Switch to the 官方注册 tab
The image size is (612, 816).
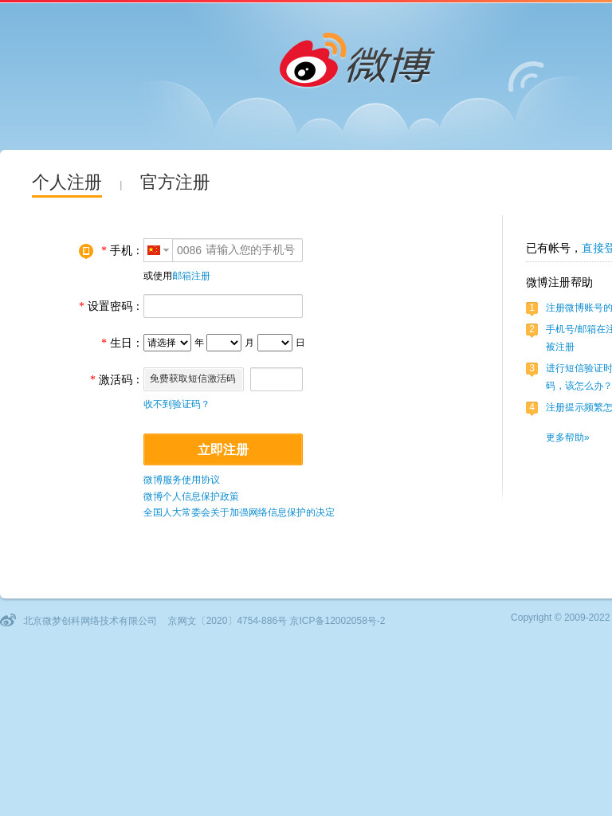[x=175, y=182]
